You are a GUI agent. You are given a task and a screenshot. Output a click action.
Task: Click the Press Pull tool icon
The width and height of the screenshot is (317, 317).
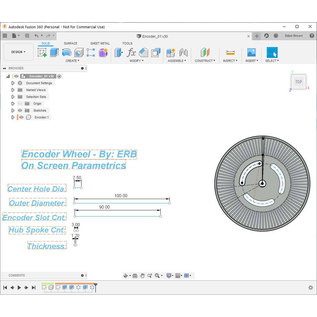tap(119, 53)
